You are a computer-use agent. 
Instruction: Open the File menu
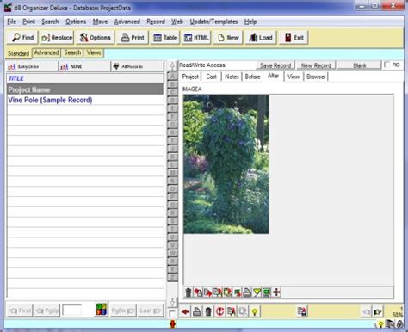pos(12,22)
